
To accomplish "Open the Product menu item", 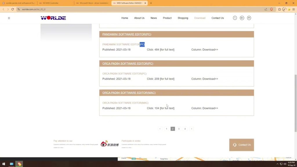I will 167,18.
